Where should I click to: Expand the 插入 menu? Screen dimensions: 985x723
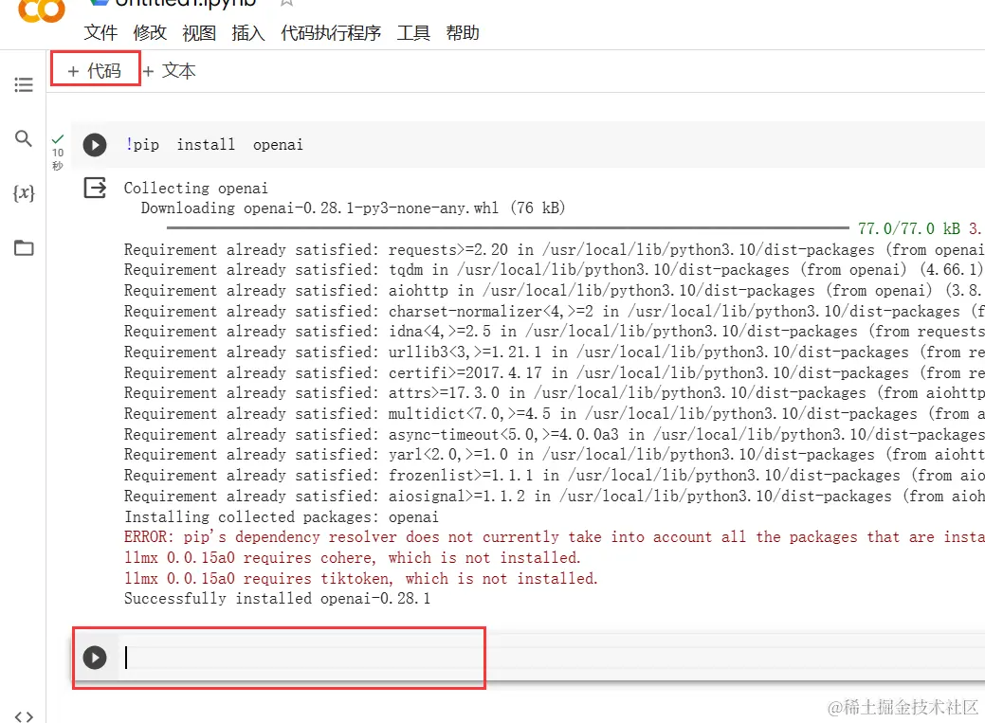[x=248, y=33]
